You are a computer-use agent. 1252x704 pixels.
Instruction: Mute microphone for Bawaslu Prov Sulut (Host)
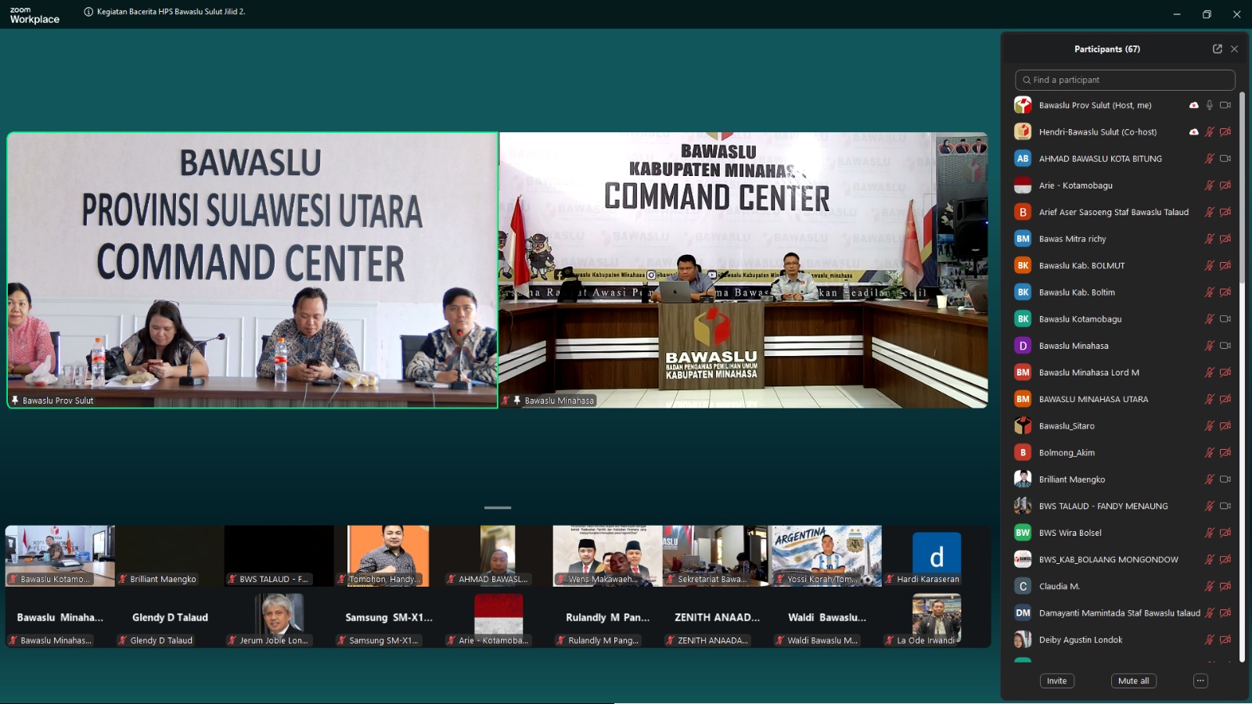pos(1210,105)
